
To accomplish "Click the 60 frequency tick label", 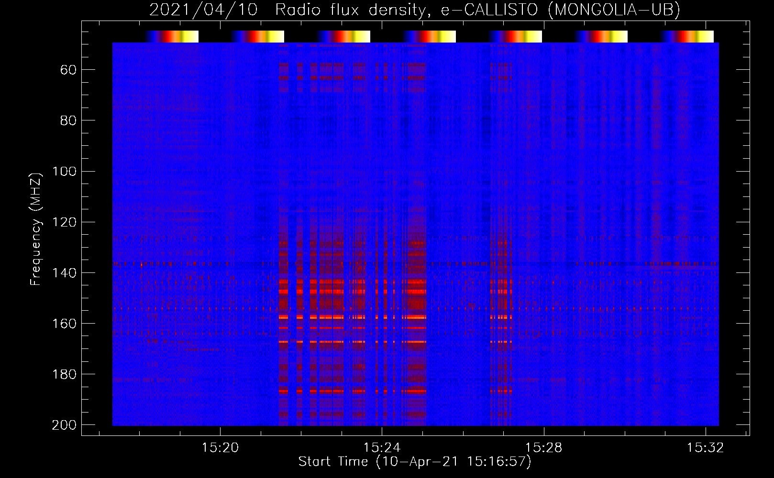I will pos(68,70).
